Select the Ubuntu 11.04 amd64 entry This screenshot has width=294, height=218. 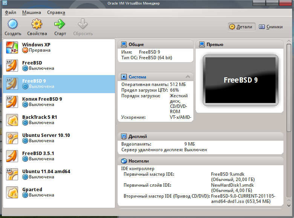click(x=59, y=174)
